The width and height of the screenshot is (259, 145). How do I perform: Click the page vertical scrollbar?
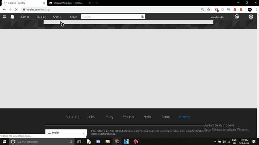[x=258, y=76]
